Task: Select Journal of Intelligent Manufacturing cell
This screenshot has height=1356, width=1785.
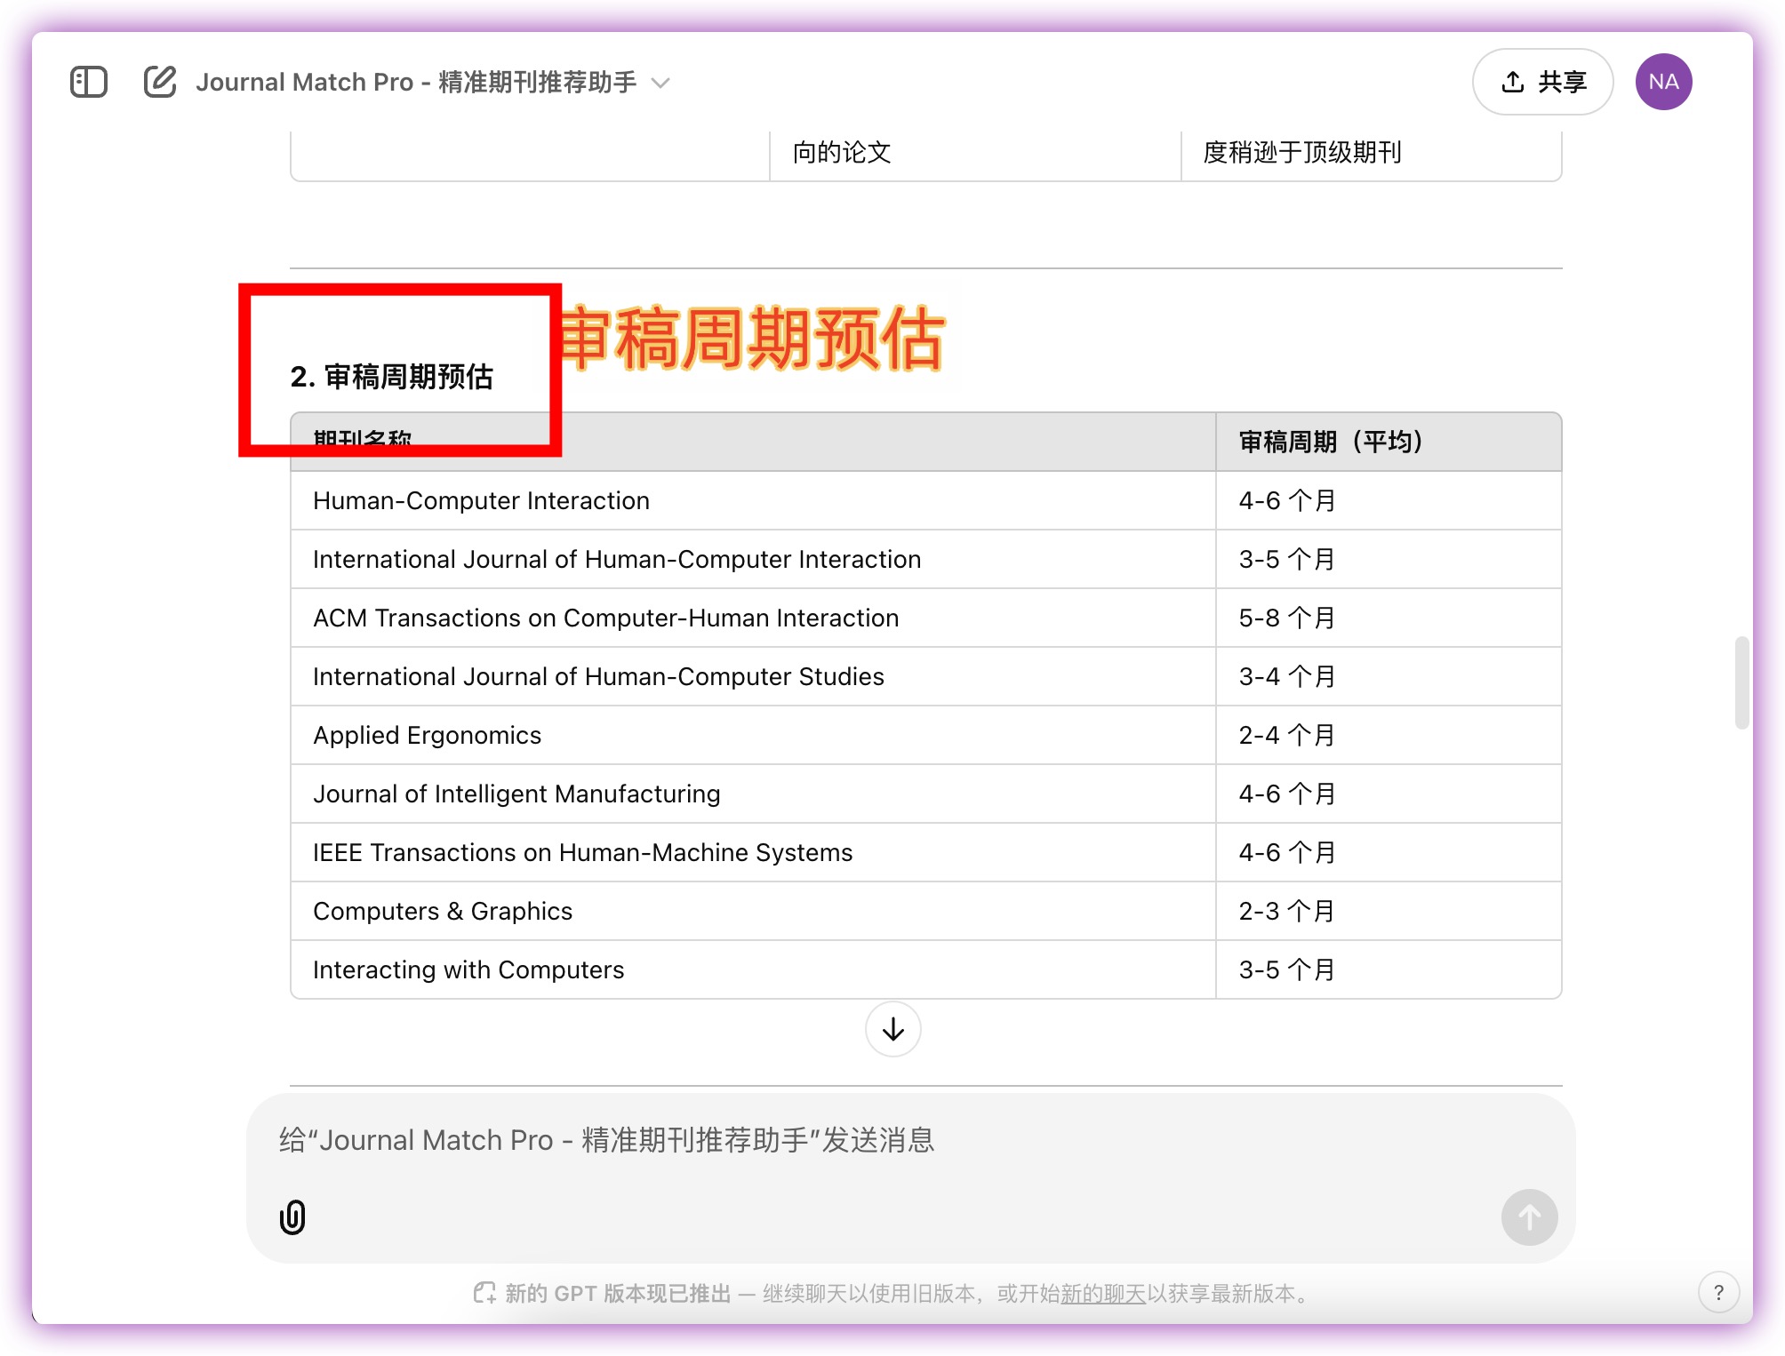Action: (x=753, y=794)
